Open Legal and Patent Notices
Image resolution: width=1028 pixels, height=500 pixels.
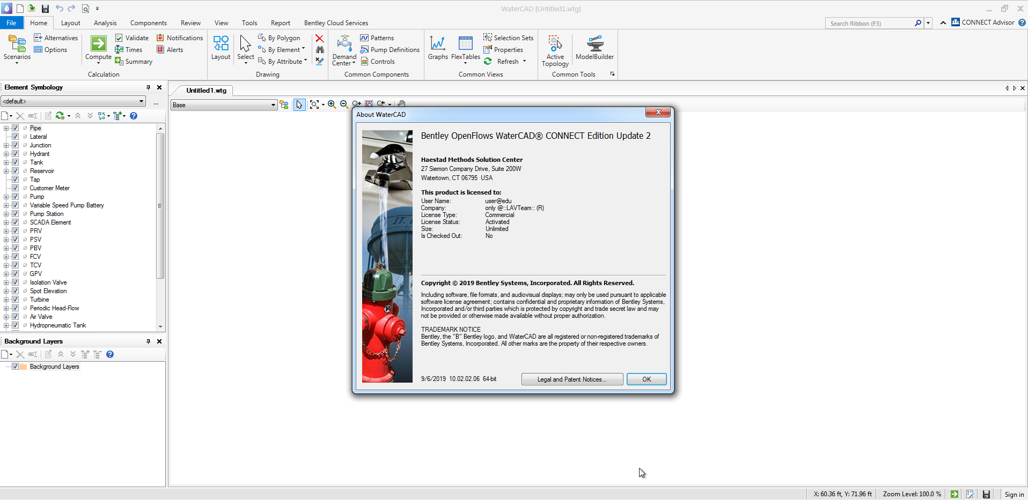(572, 379)
